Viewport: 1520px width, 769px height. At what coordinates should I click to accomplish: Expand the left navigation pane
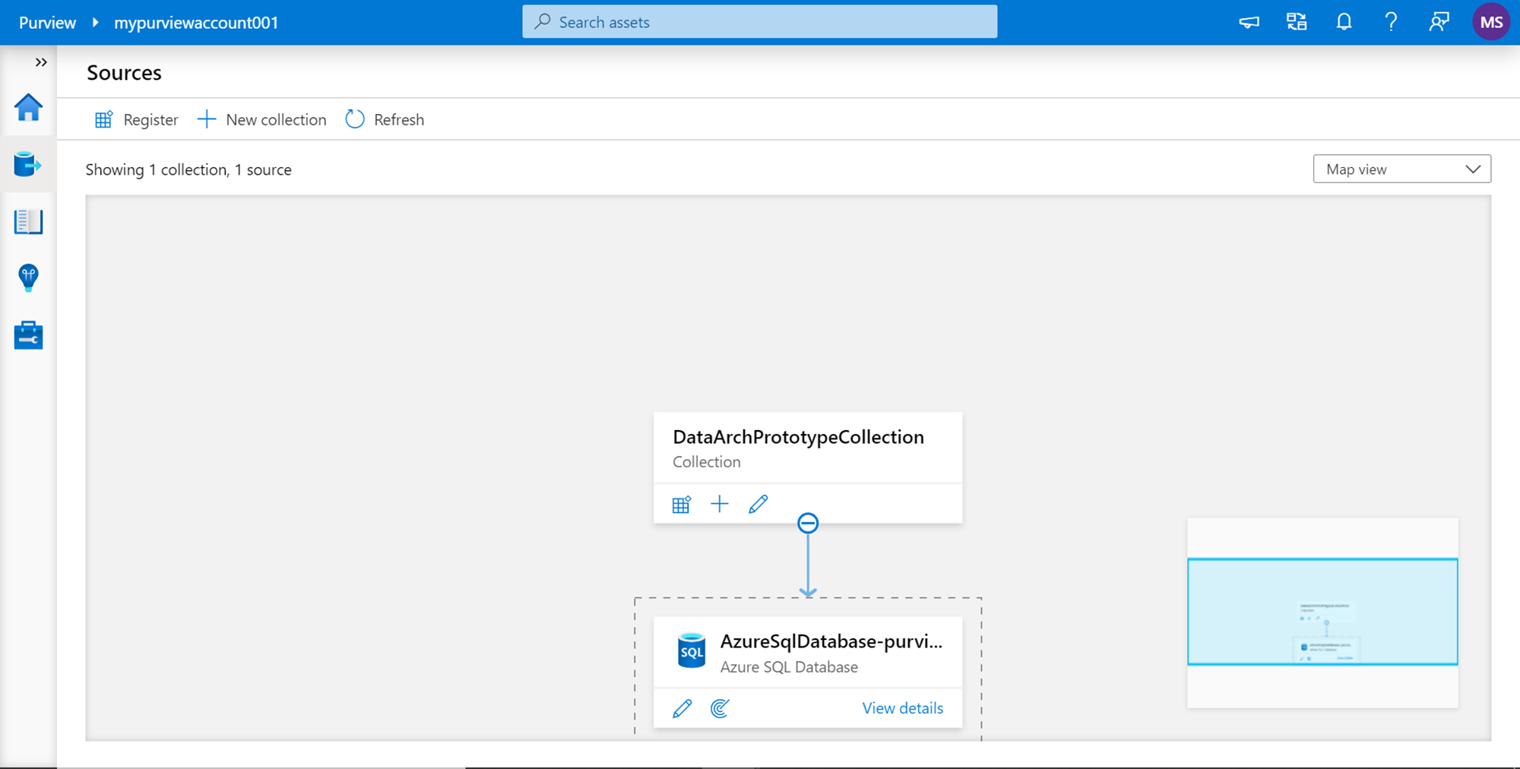(41, 62)
